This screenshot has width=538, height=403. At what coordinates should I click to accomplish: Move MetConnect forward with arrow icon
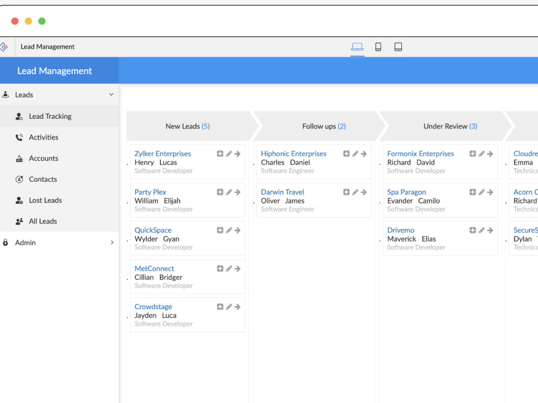237,269
